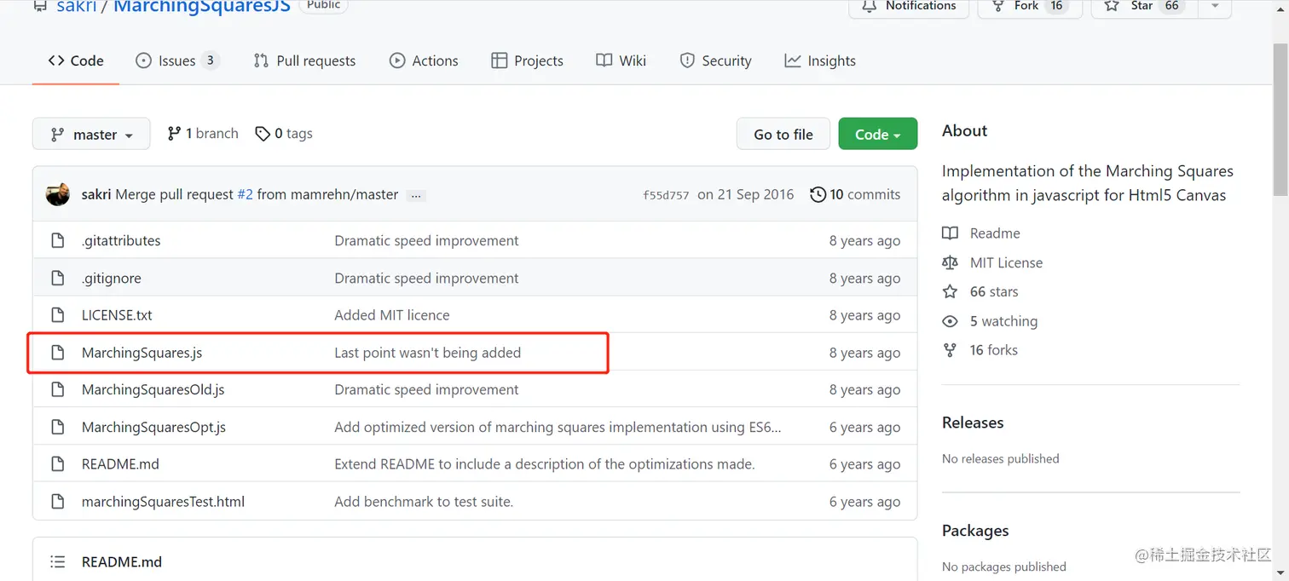Click the page vertical scrollbar

pos(1280,119)
